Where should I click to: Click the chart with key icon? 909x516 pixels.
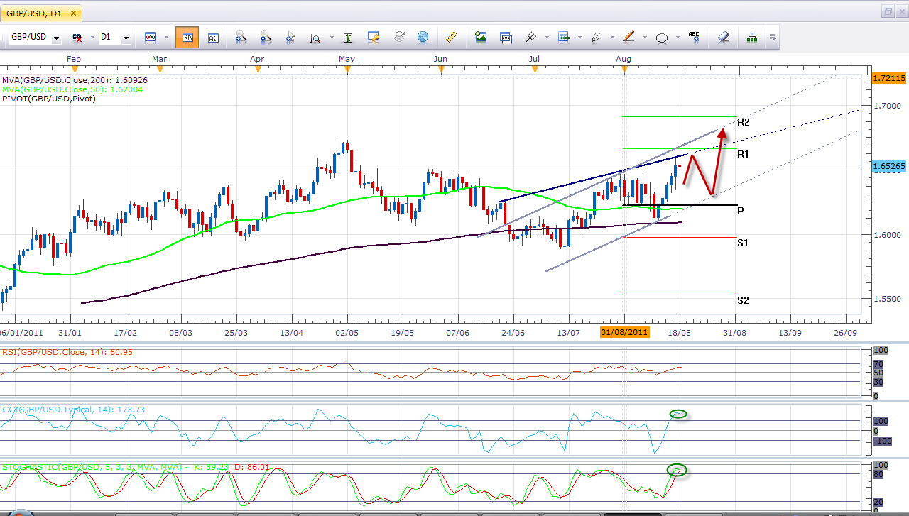coord(374,38)
